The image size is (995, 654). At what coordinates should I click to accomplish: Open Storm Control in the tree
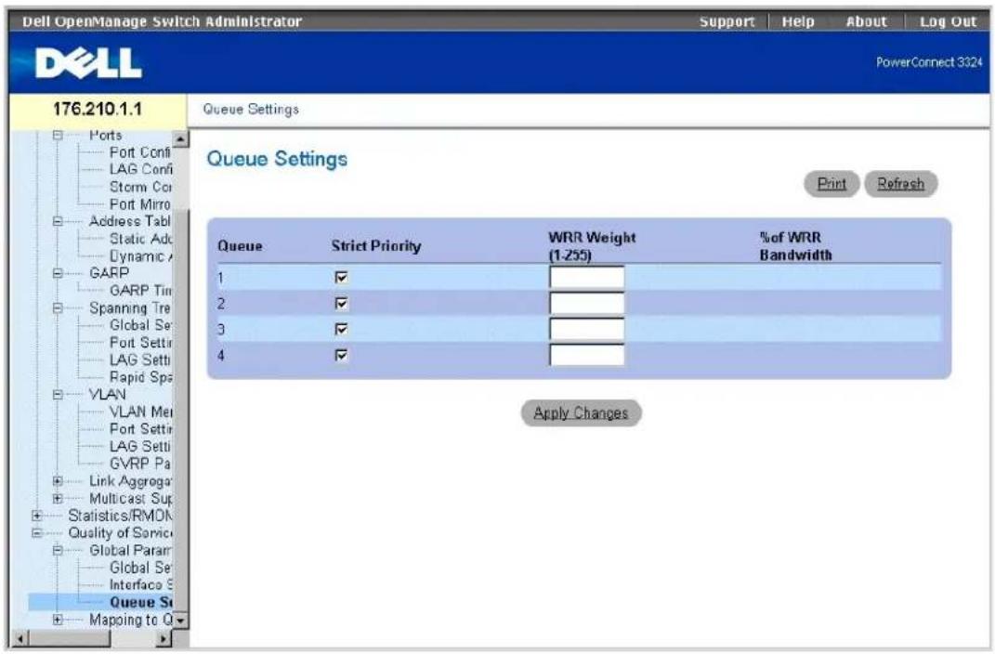pyautogui.click(x=140, y=187)
